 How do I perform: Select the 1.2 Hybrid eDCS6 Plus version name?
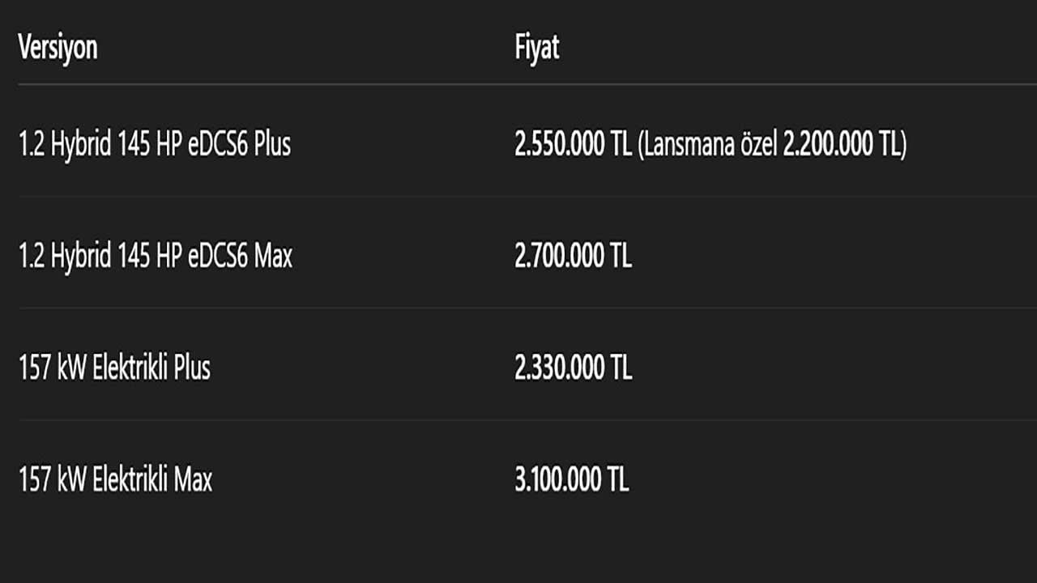click(154, 145)
